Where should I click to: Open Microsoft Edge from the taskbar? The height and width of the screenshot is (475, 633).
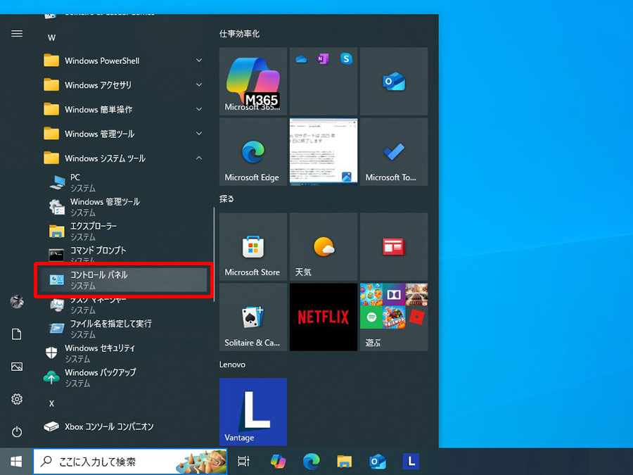312,461
